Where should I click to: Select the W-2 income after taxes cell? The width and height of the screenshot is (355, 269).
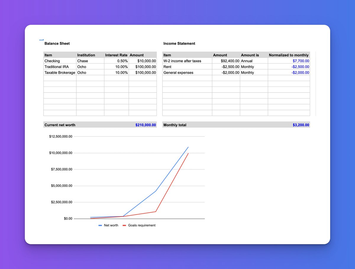point(187,61)
